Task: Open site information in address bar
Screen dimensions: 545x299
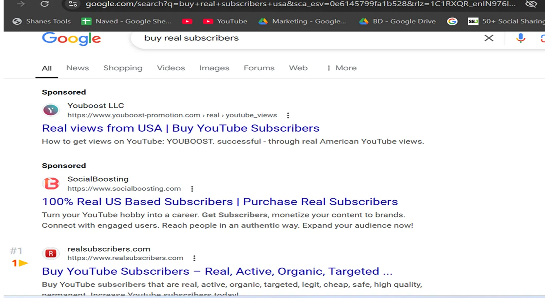Action: tap(73, 4)
